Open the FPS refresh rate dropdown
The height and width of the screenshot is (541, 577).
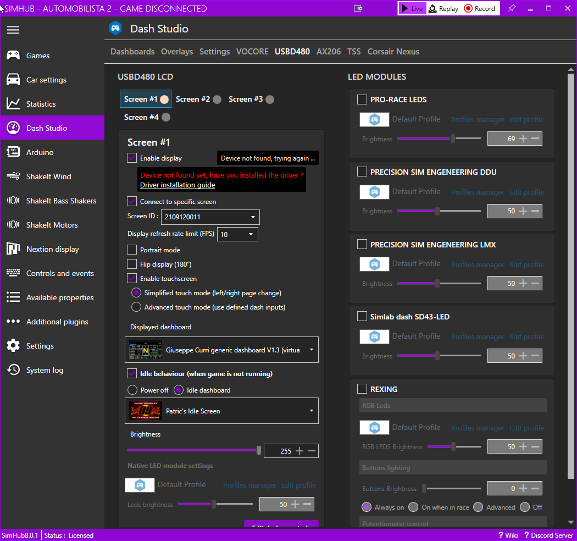pyautogui.click(x=238, y=234)
